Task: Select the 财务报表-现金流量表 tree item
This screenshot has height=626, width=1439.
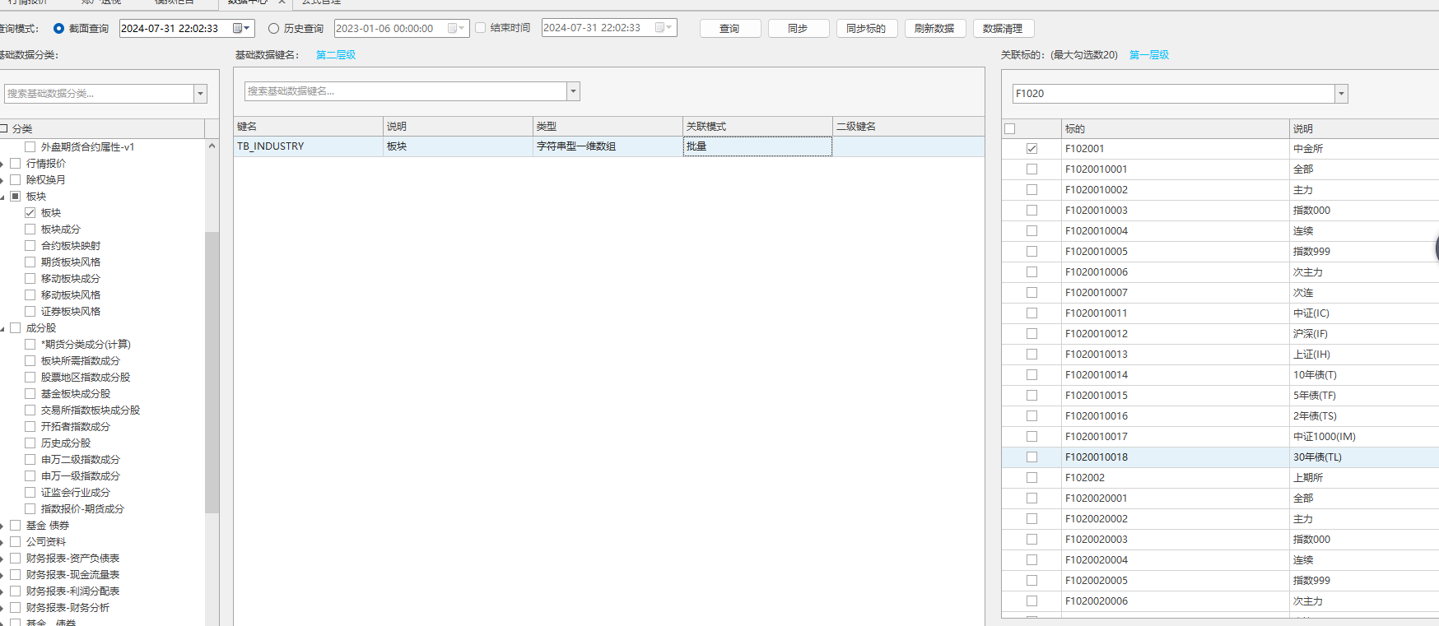Action: pyautogui.click(x=72, y=575)
